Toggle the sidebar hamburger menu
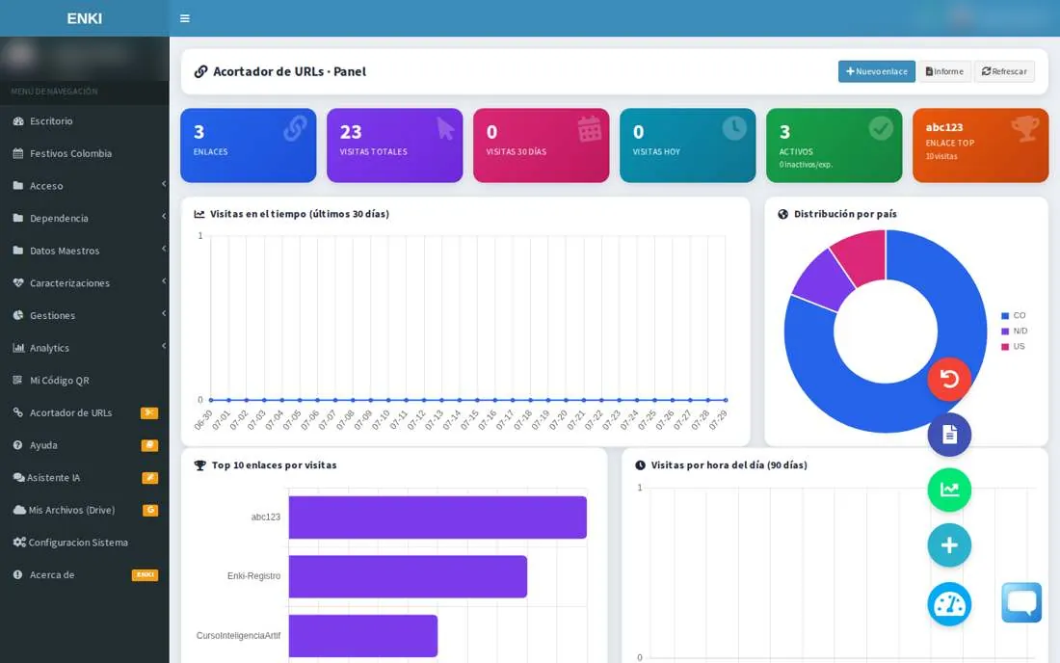Viewport: 1060px width, 663px height. [185, 18]
